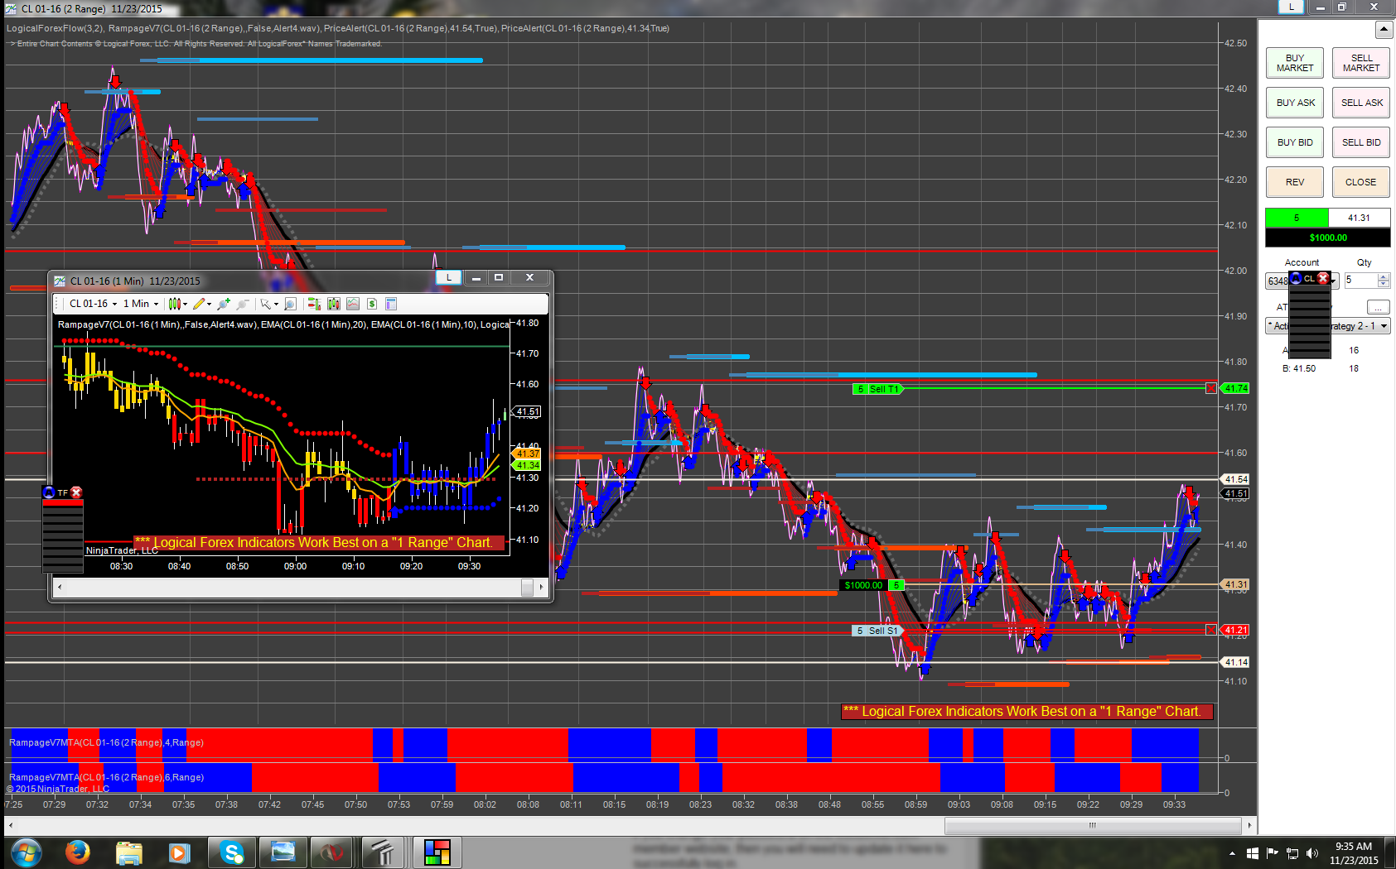Click the volume speaker icon in system tray
The image size is (1396, 869).
click(x=1312, y=853)
